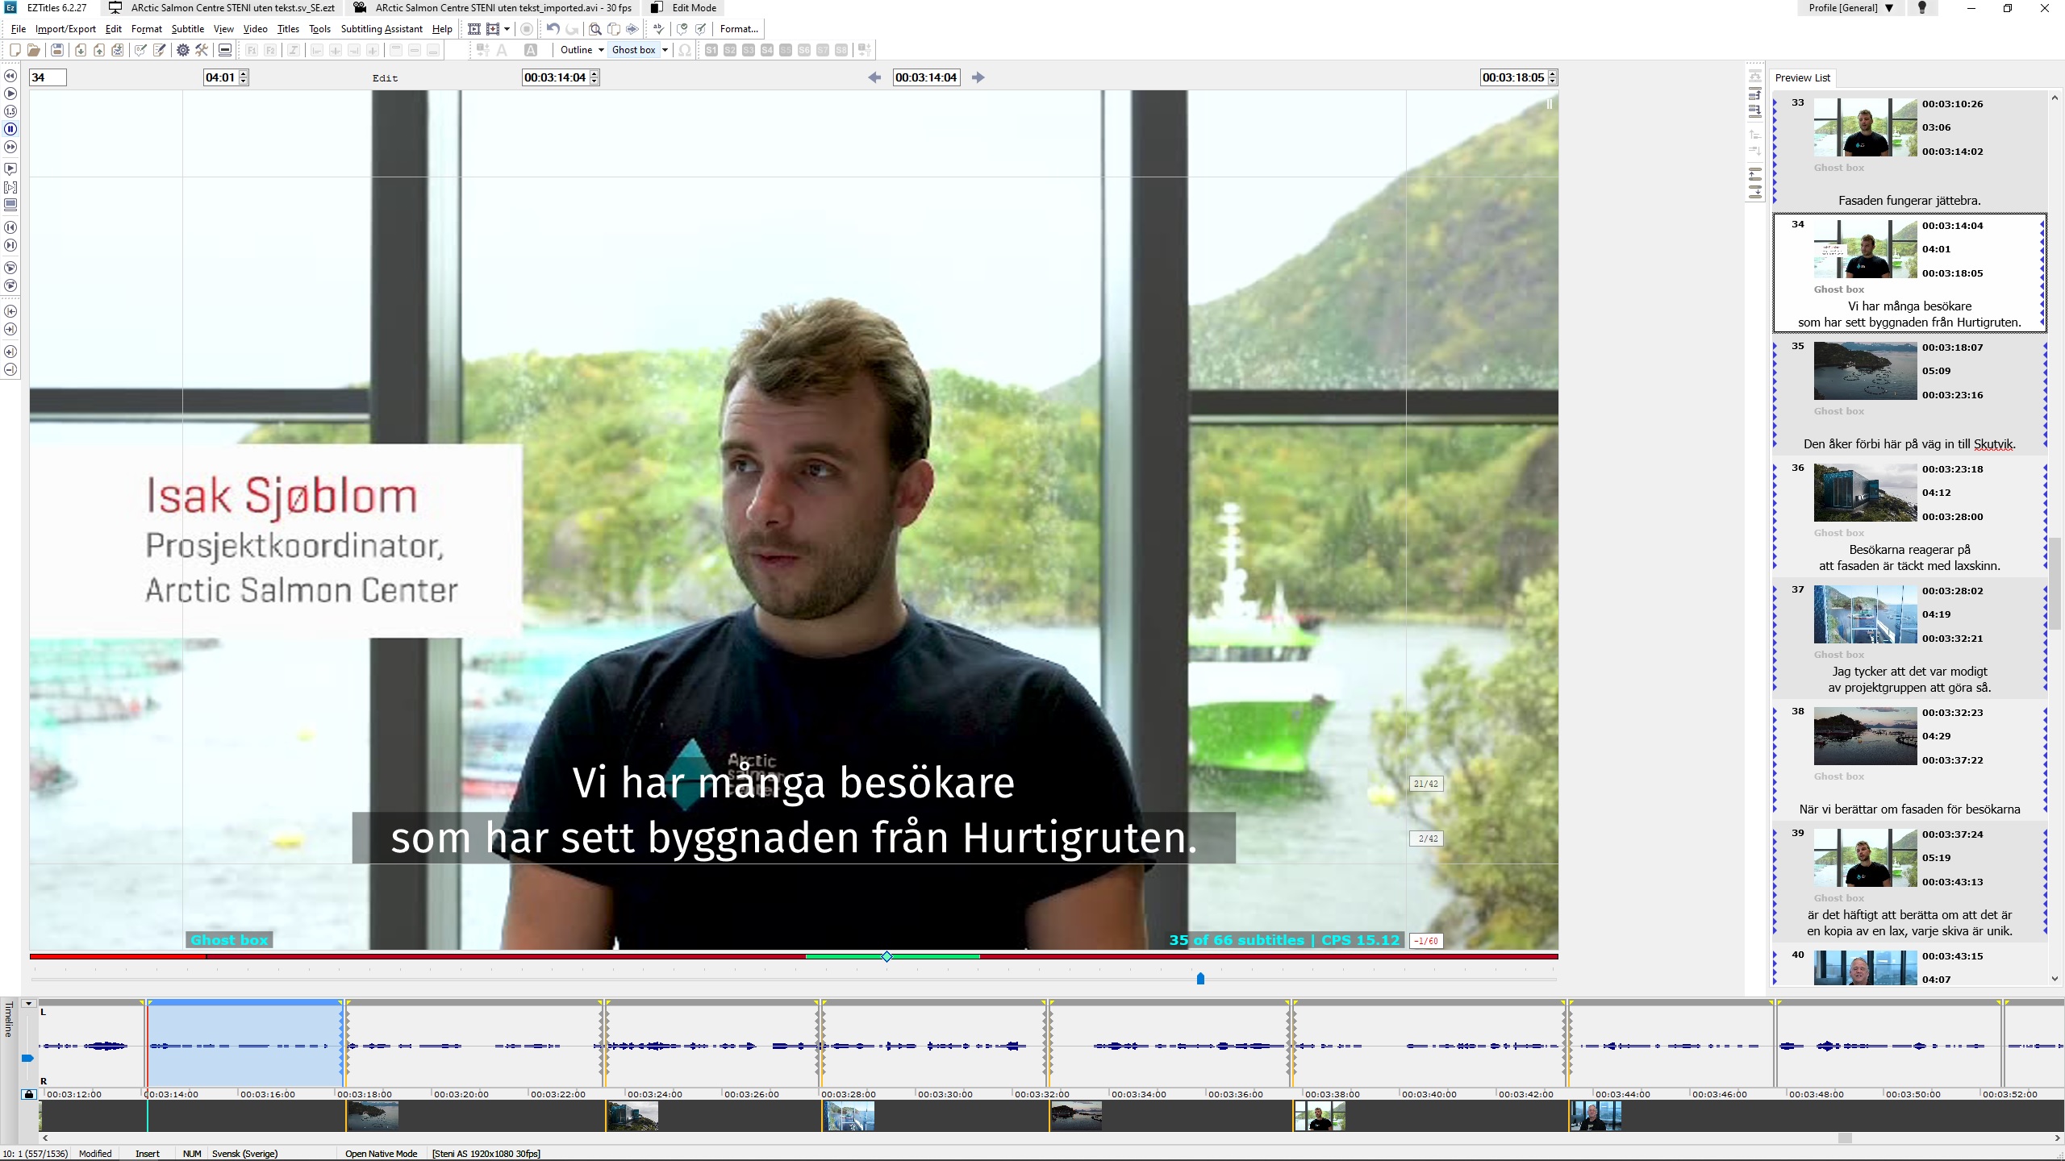
Task: Go to previous subtitle with left blue arrow
Action: click(x=874, y=77)
